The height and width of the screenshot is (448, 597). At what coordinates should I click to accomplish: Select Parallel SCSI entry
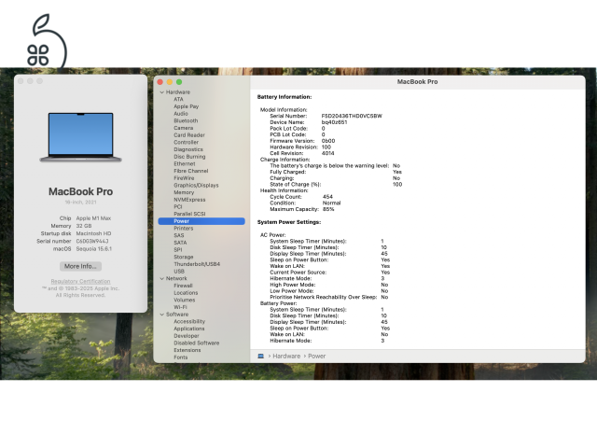point(189,214)
